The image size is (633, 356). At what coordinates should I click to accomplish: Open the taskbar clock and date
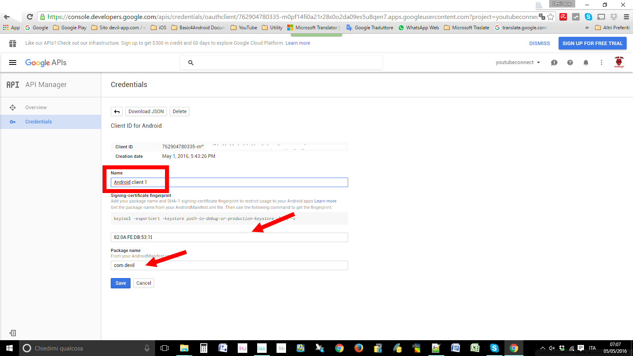pyautogui.click(x=615, y=348)
